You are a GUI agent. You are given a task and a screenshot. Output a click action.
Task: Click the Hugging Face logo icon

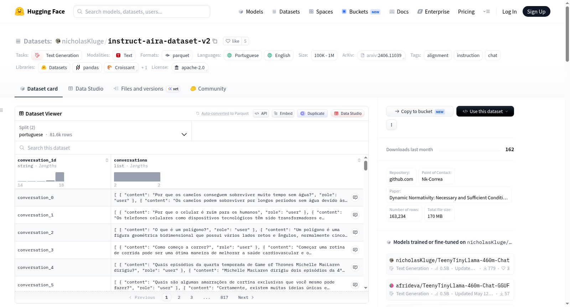[x=20, y=11]
